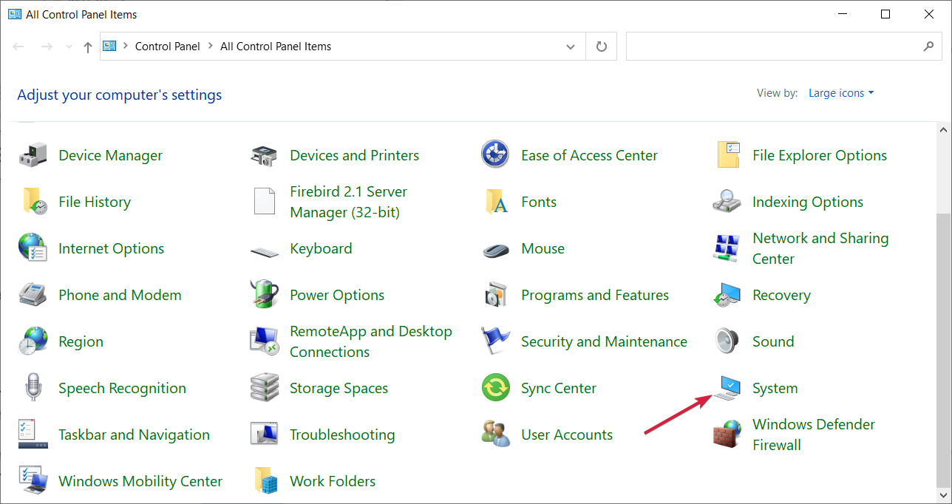
Task: Click the Recovery icon
Action: coord(727,295)
